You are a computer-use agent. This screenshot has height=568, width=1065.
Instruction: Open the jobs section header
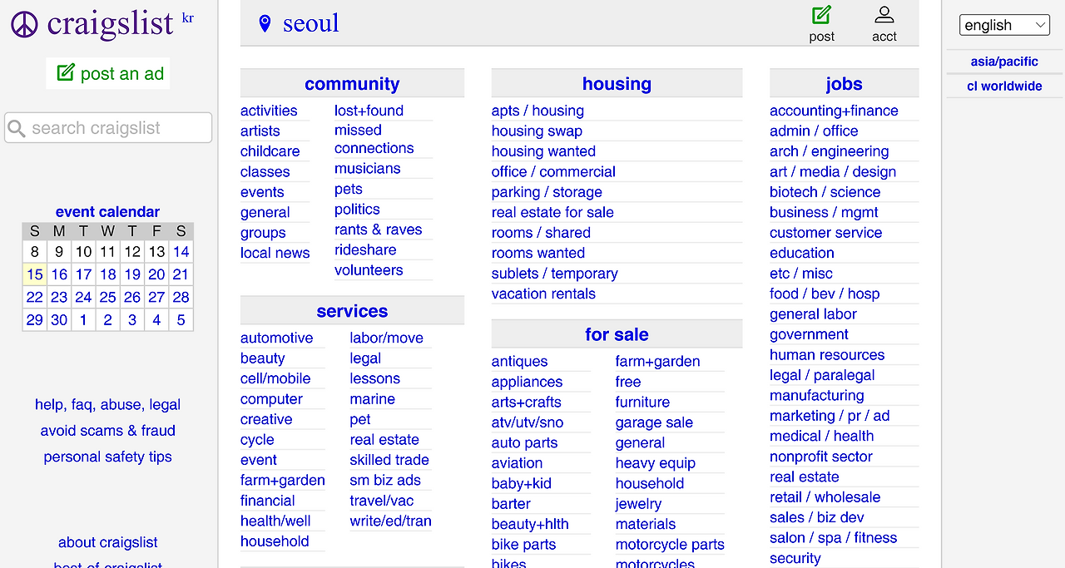[x=844, y=84]
